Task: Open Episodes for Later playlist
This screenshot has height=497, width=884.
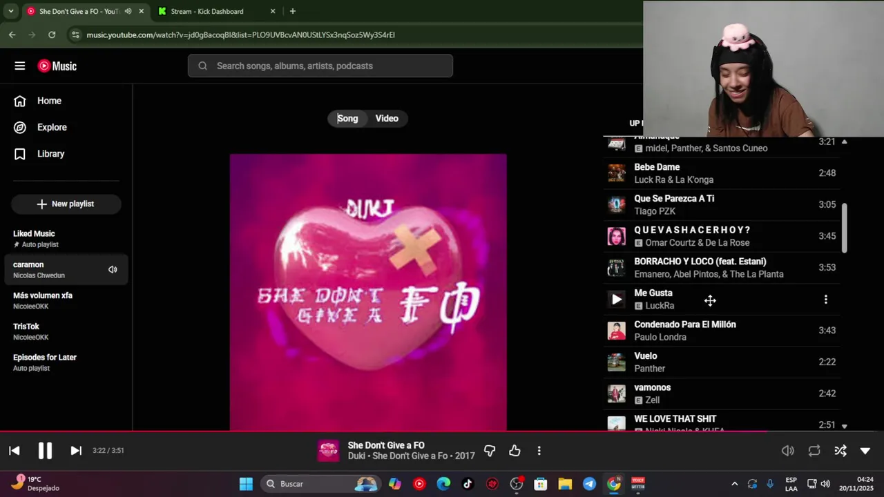Action: [66, 362]
